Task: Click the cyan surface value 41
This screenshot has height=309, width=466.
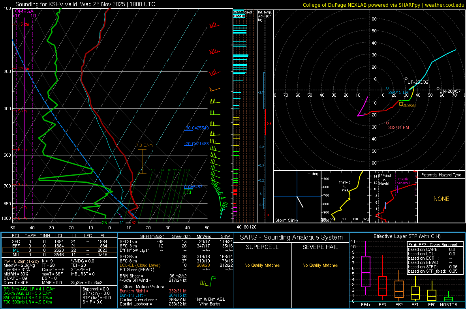Action: [x=122, y=223]
